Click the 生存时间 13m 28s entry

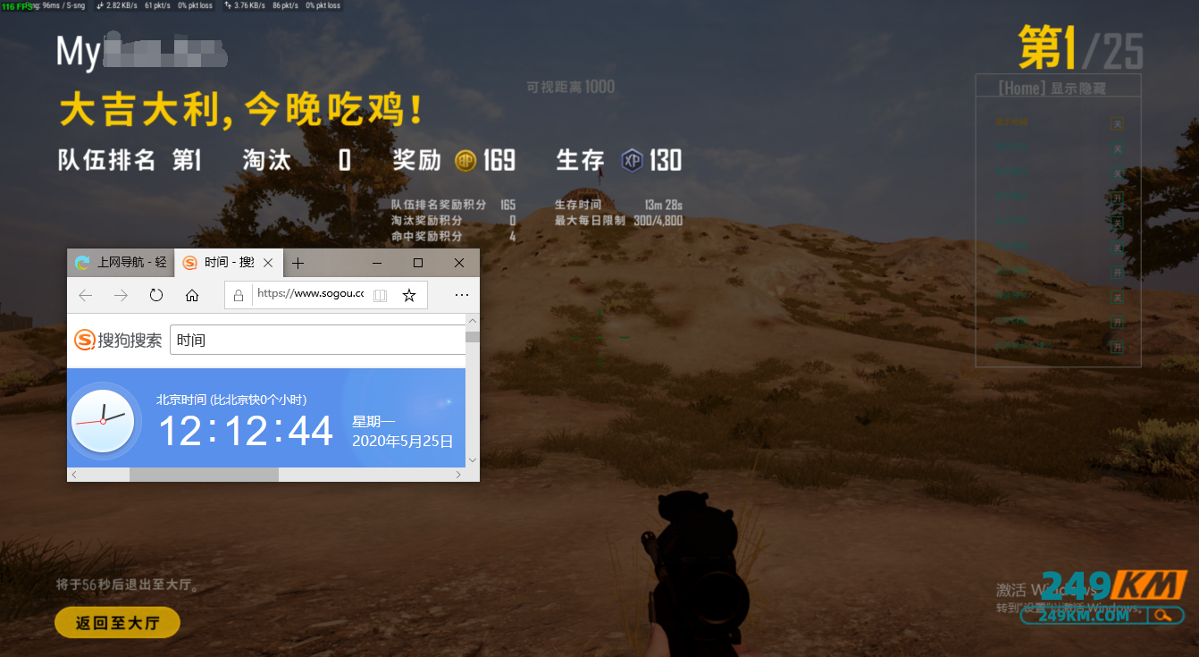click(618, 205)
